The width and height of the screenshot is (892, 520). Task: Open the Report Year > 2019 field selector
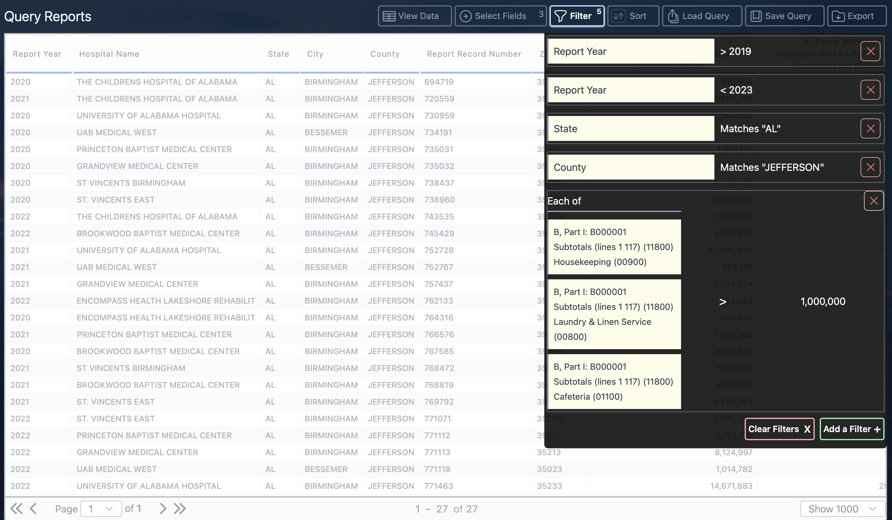pyautogui.click(x=631, y=51)
